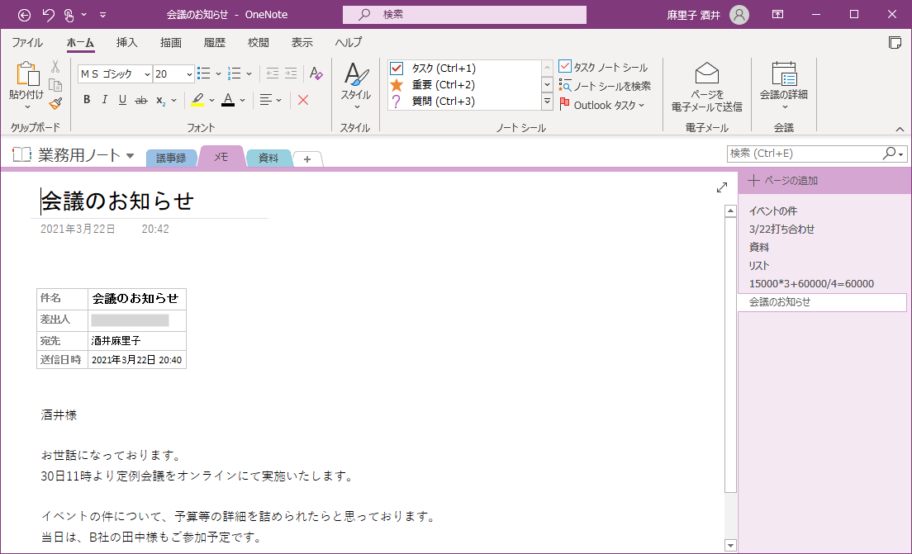Open the ヘルプ tab

[x=349, y=42]
